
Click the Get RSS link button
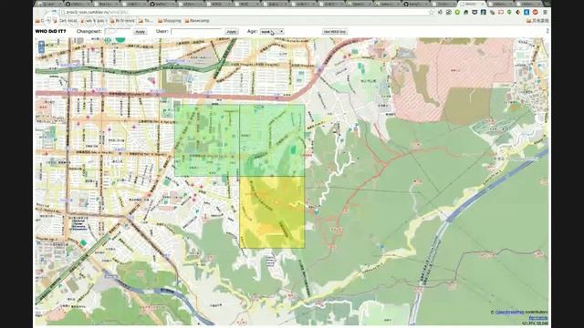[335, 32]
